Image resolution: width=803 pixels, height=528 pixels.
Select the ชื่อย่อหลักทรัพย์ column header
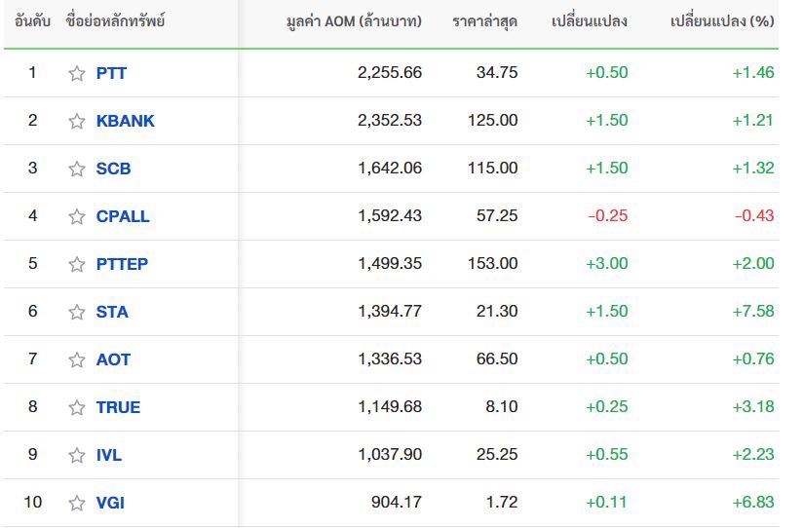click(115, 21)
